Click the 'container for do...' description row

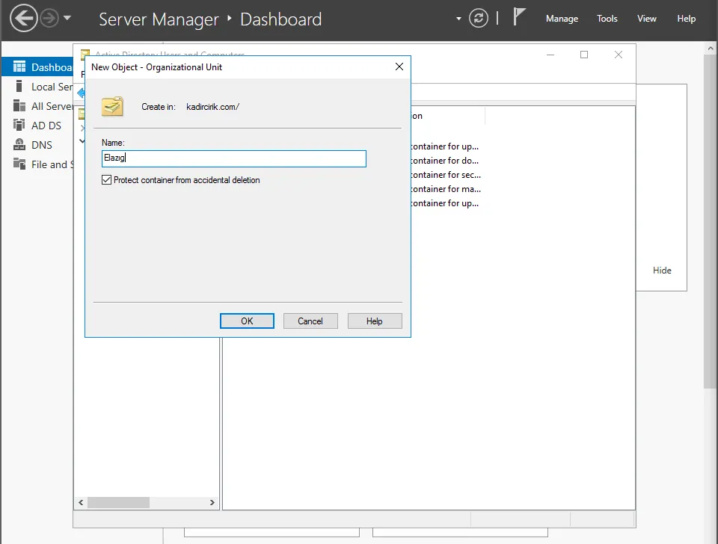click(x=444, y=161)
